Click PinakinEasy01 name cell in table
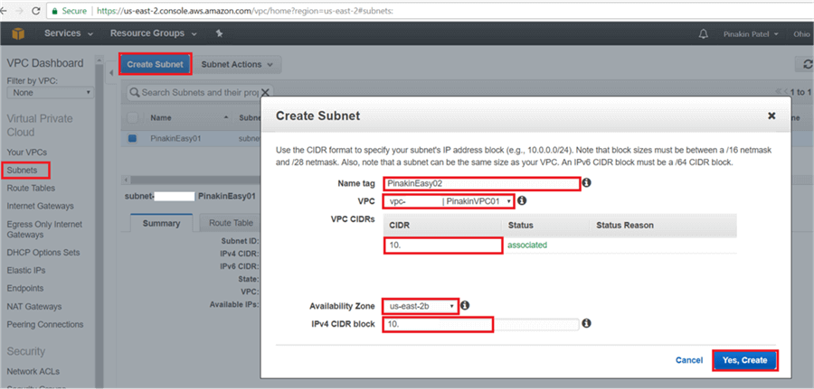 pos(175,139)
